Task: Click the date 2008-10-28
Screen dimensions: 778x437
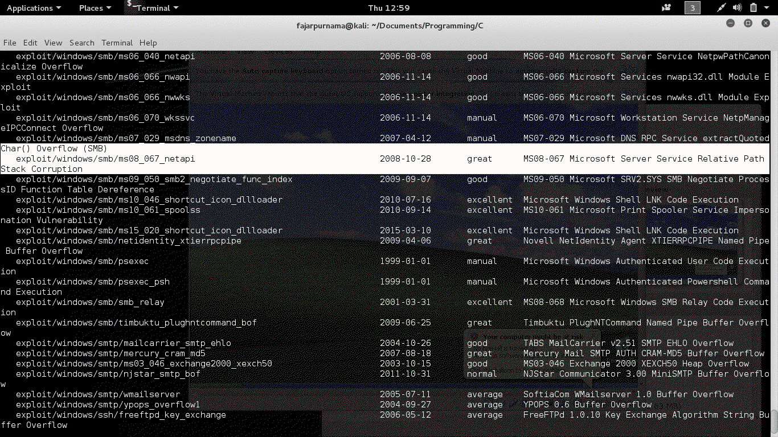Action: [x=406, y=159]
